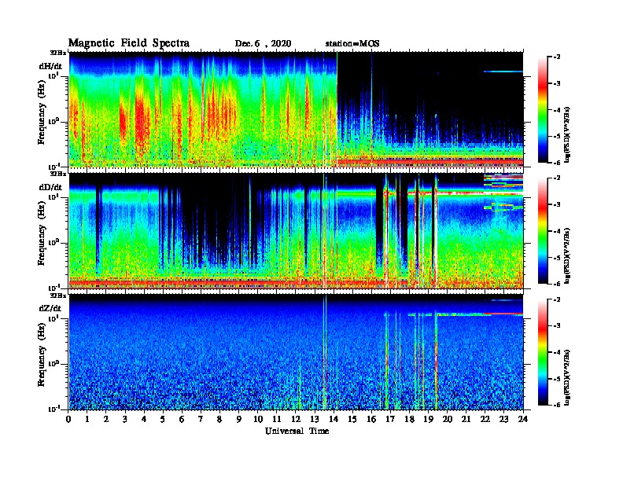This screenshot has width=623, height=481.
Task: Click hour 15 on the time axis
Action: point(352,419)
